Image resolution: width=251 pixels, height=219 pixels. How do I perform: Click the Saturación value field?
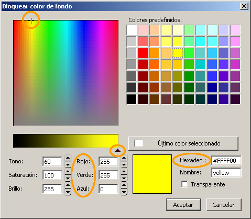point(52,175)
